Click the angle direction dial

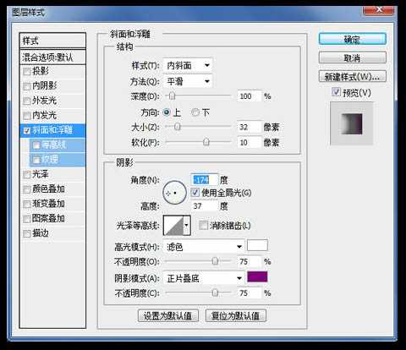[174, 193]
